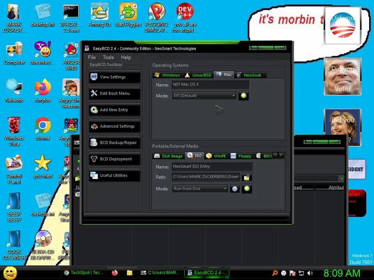
Task: Browse for ISO file with folder icon
Action: tap(247, 177)
